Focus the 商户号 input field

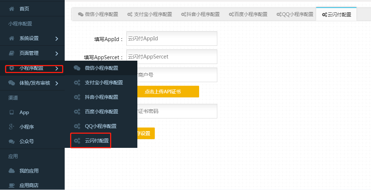177,75
